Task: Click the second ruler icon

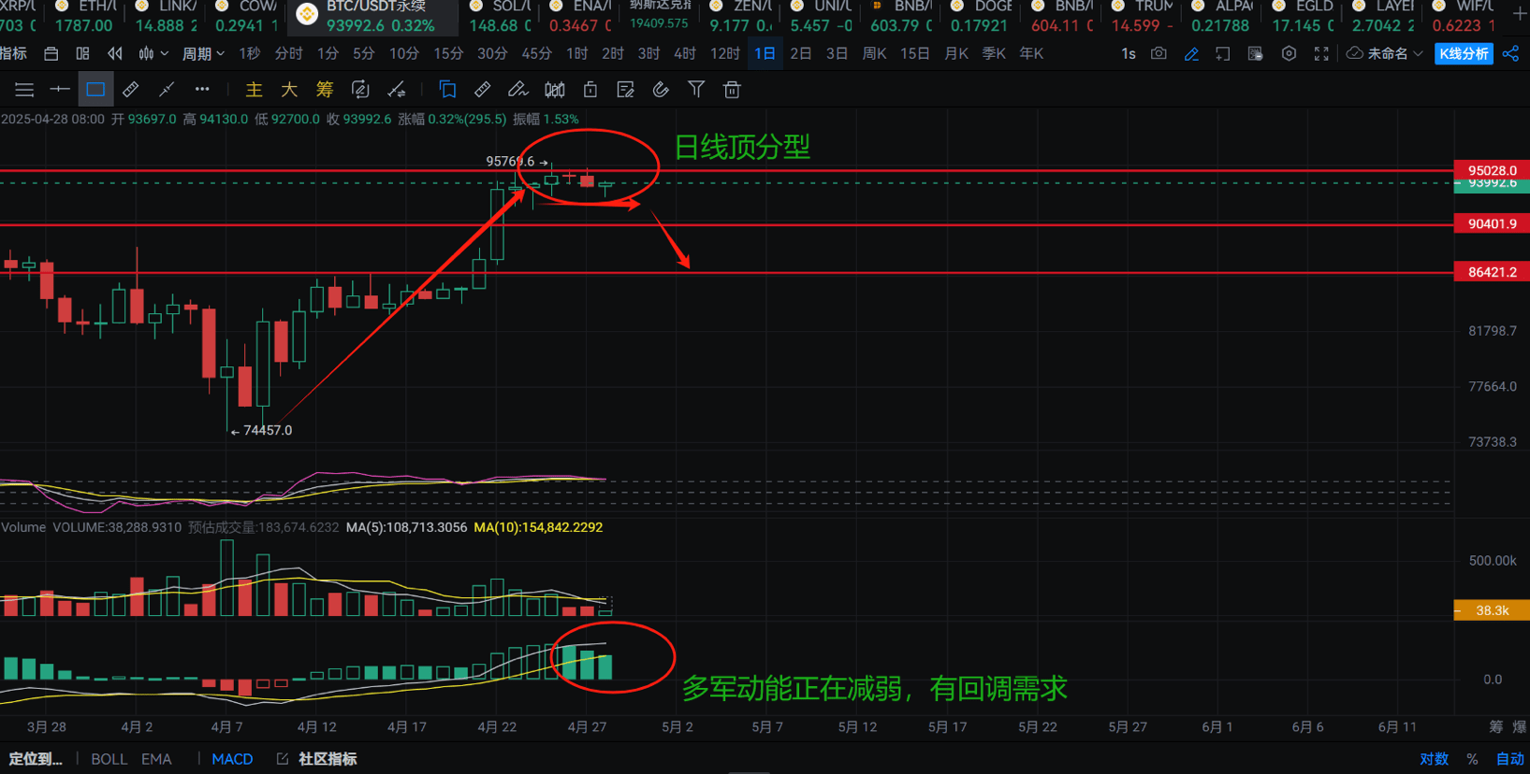Action: [x=483, y=90]
